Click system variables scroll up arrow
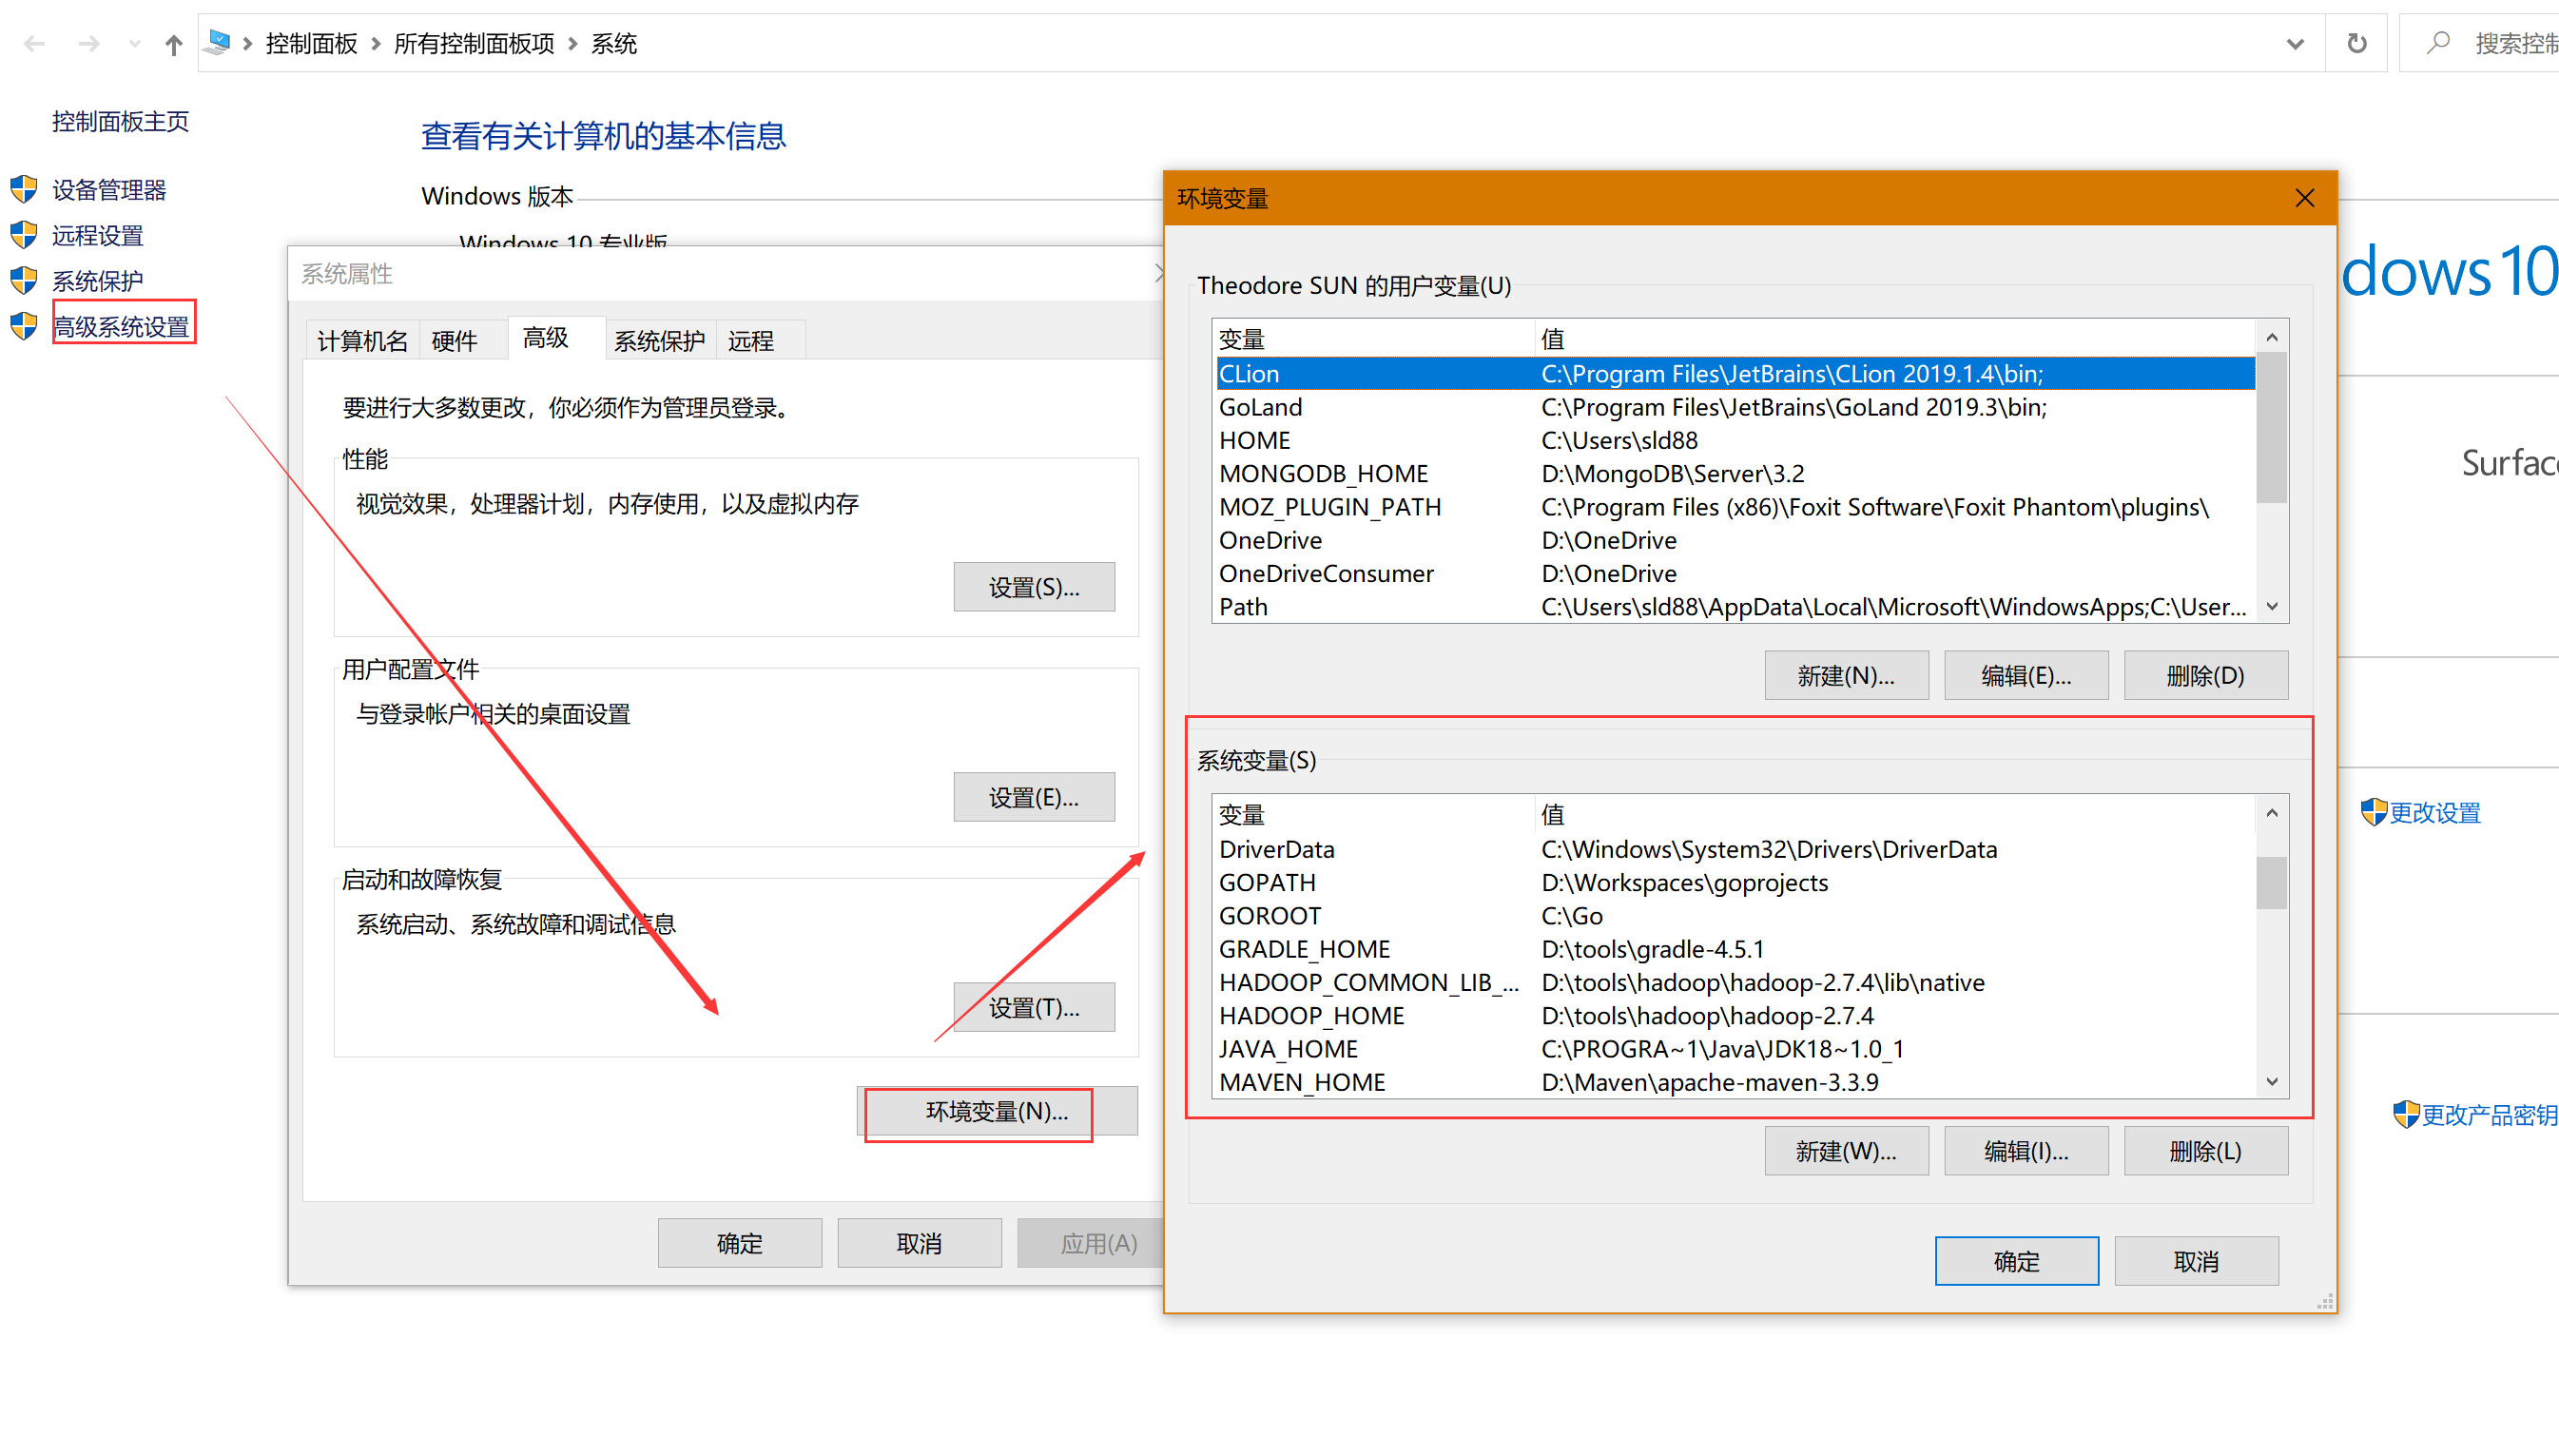Image resolution: width=2559 pixels, height=1456 pixels. coord(2272,814)
